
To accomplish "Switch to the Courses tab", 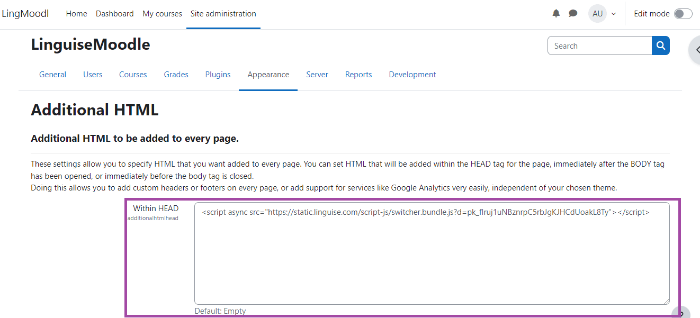I will coord(133,75).
